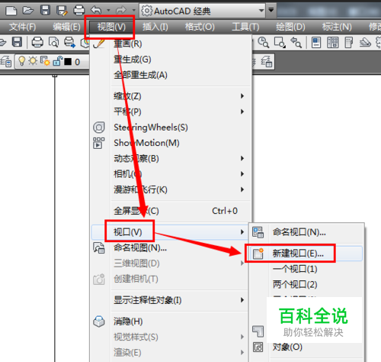Select SteeringWheels(S) menu entry
The height and width of the screenshot is (362, 381).
171,128
